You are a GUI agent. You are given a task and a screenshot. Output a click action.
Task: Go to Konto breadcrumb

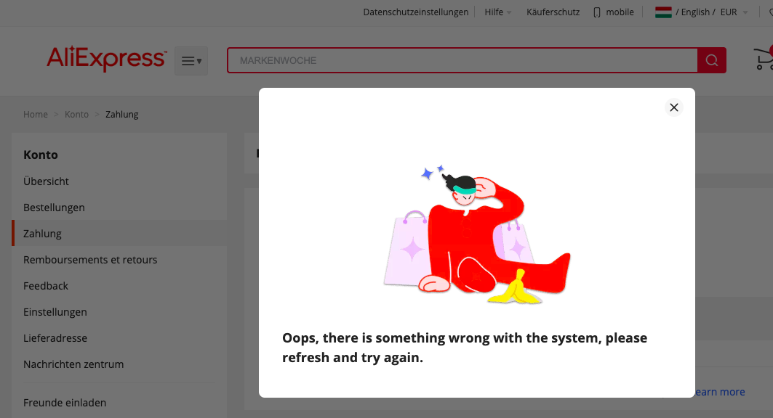(x=76, y=115)
